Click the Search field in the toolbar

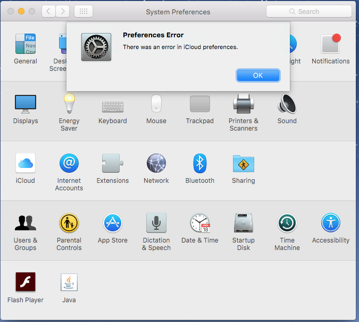click(309, 11)
